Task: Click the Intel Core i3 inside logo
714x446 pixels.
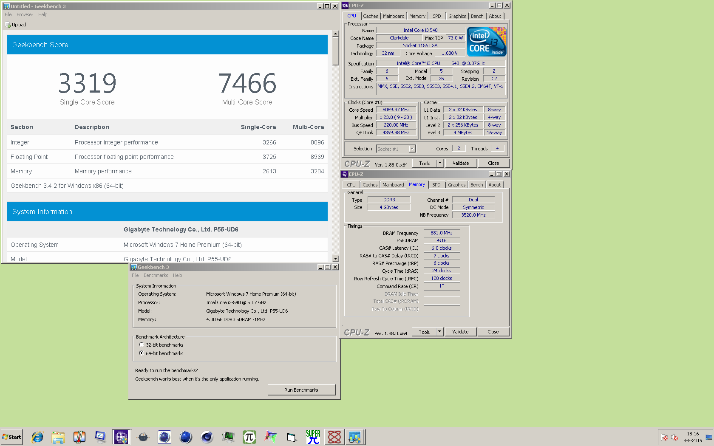Action: click(487, 42)
